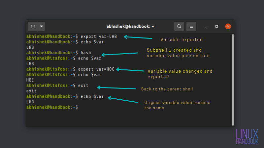Click the 'bash' command text
264x148 pixels.
(86, 53)
